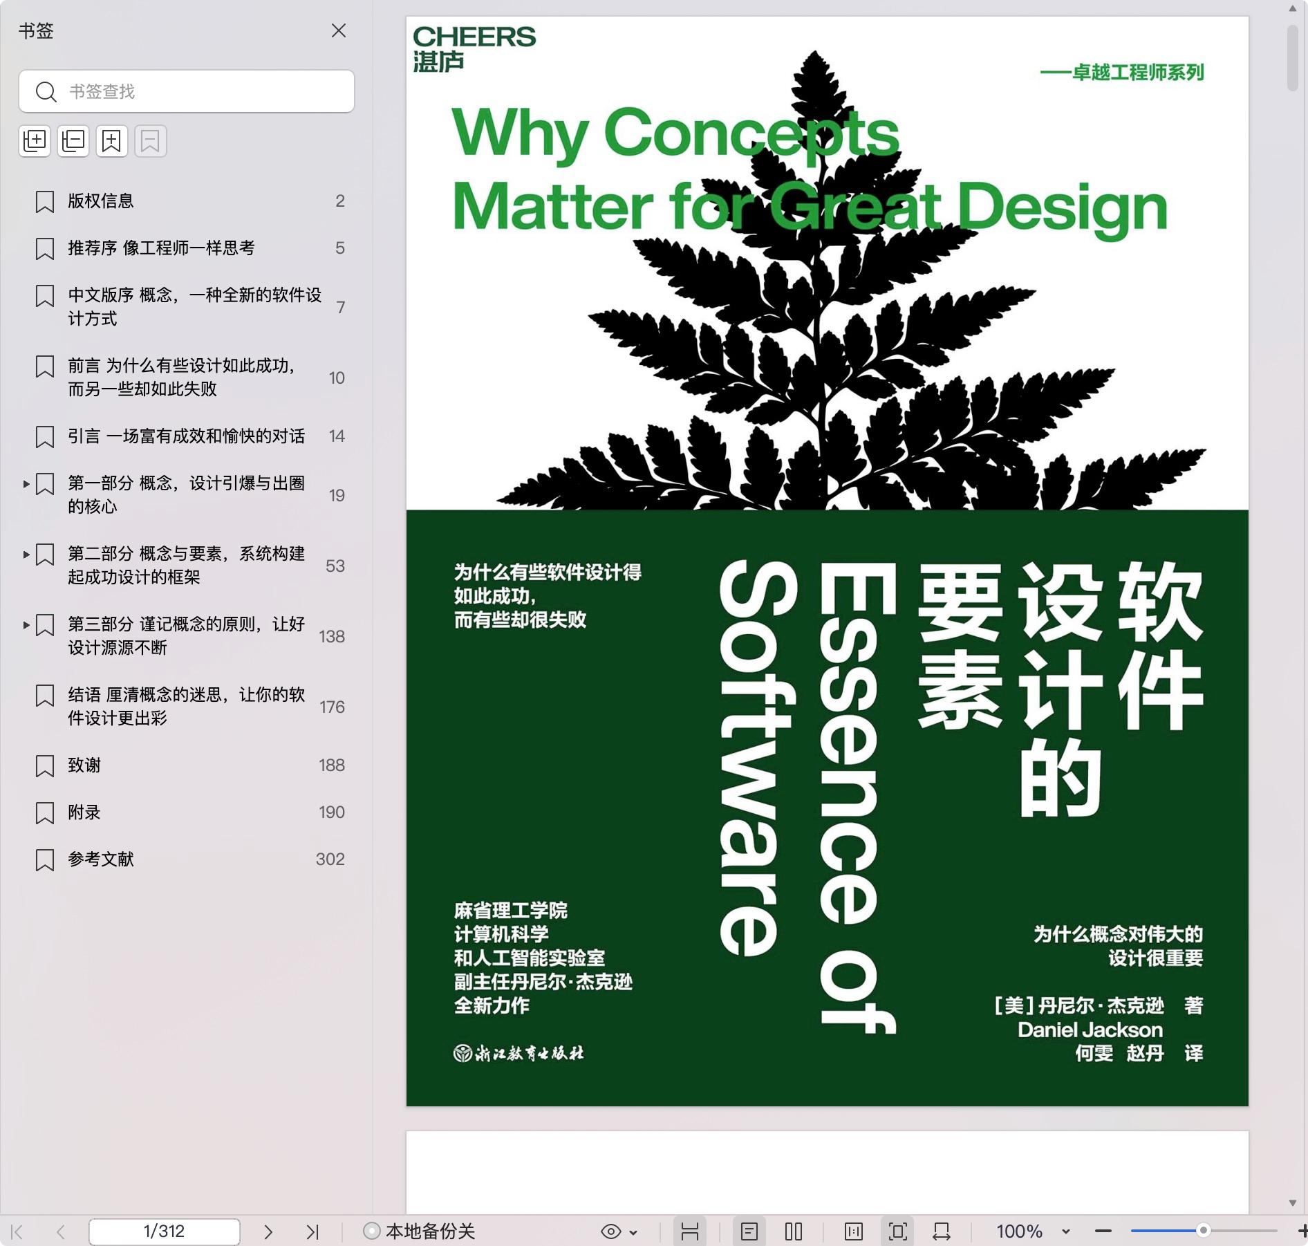Click the zoom slider handle

1203,1231
